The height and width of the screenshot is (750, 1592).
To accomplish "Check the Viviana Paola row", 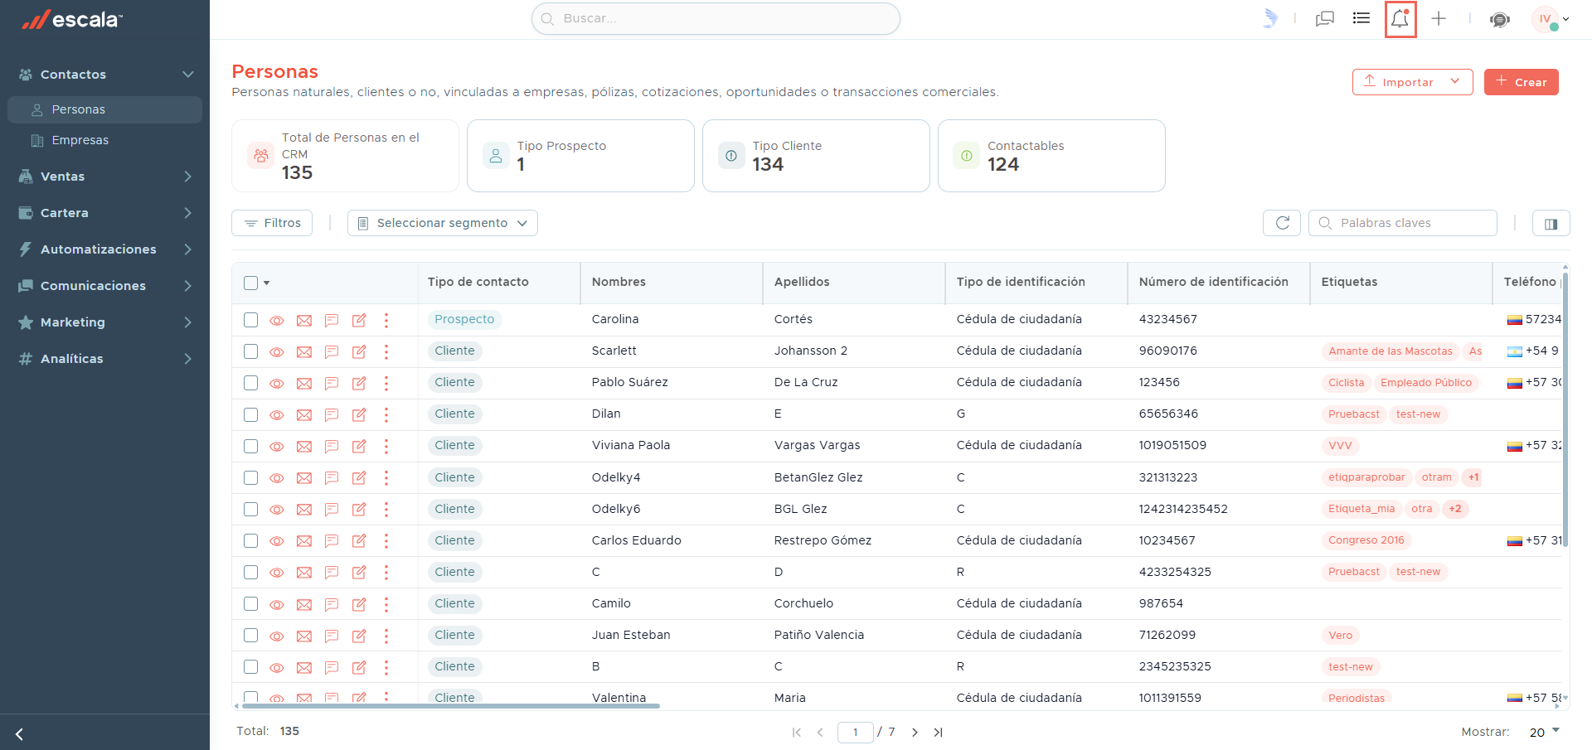I will coord(251,446).
